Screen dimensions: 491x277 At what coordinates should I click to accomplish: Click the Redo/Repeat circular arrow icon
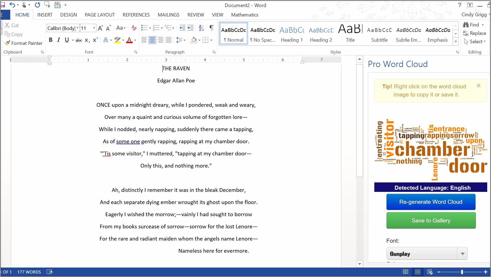pyautogui.click(x=37, y=5)
